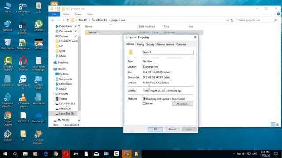Screen dimensions: 282x158
Task: Open the File ribbon menu
Action: click(54, 14)
